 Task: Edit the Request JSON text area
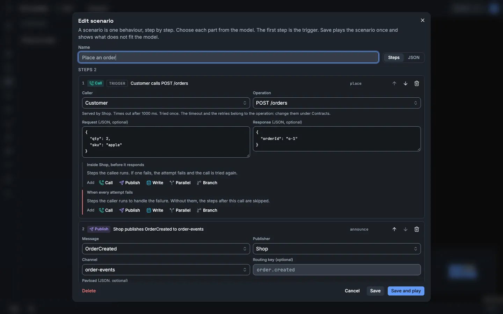click(166, 142)
